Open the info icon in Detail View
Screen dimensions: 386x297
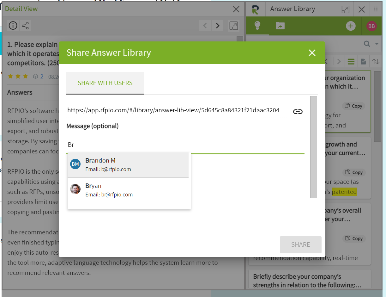(13, 26)
